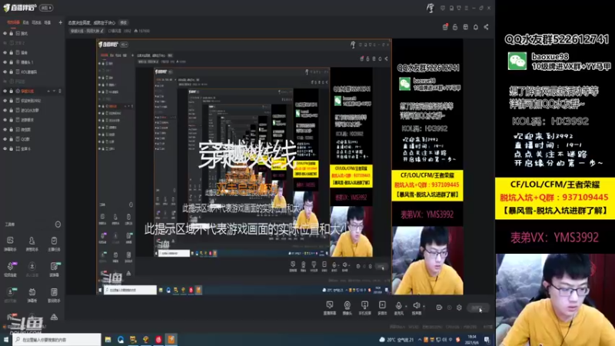615x346 pixels.
Task: Unlock the 全屏 6 source
Action: (x=11, y=148)
